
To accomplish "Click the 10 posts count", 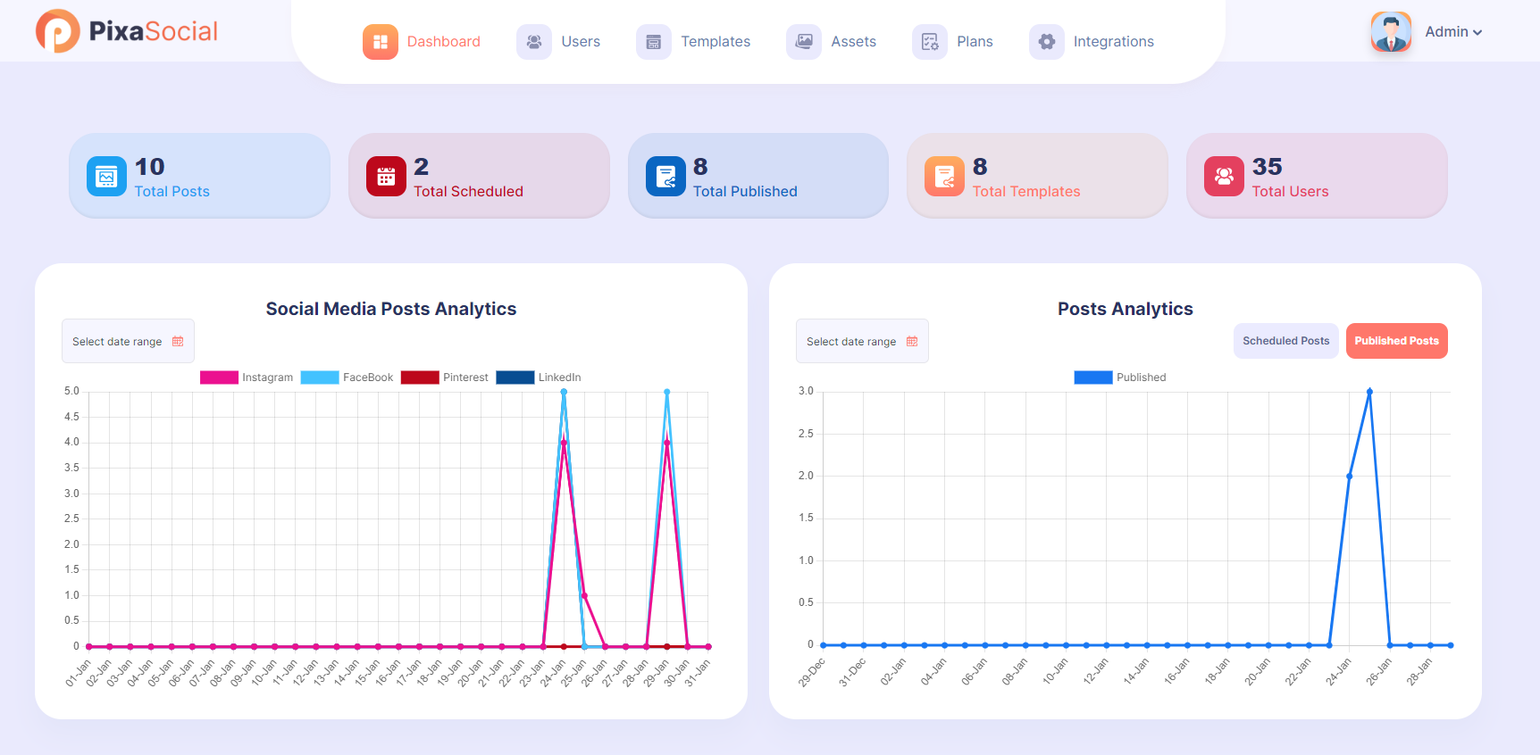I will (x=149, y=167).
